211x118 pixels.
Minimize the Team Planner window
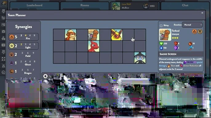tap(202, 13)
